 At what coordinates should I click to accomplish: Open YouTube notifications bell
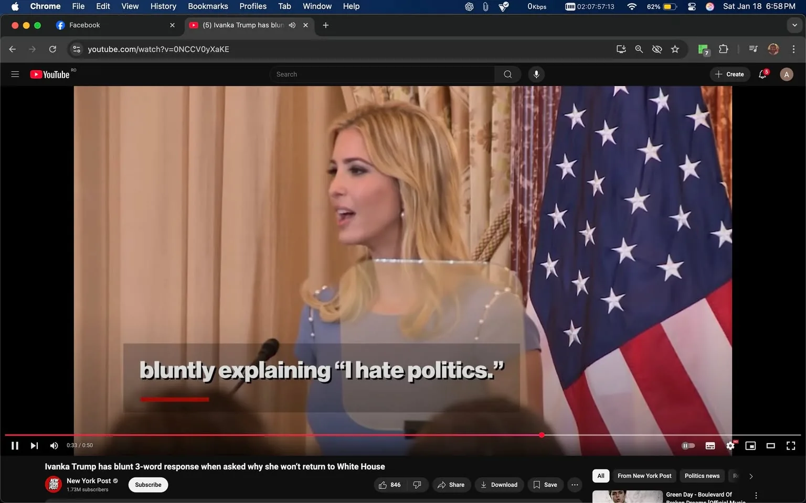click(x=762, y=74)
